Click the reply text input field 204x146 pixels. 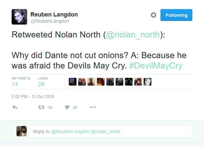[111, 131]
